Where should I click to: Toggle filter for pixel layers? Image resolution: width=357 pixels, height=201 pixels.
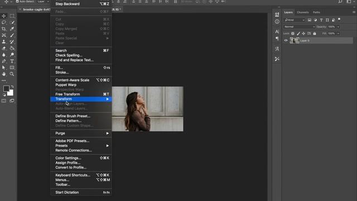click(x=310, y=20)
